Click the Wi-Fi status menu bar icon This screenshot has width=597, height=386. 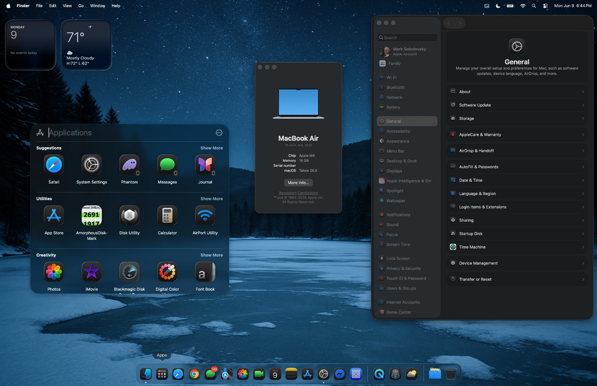(523, 6)
